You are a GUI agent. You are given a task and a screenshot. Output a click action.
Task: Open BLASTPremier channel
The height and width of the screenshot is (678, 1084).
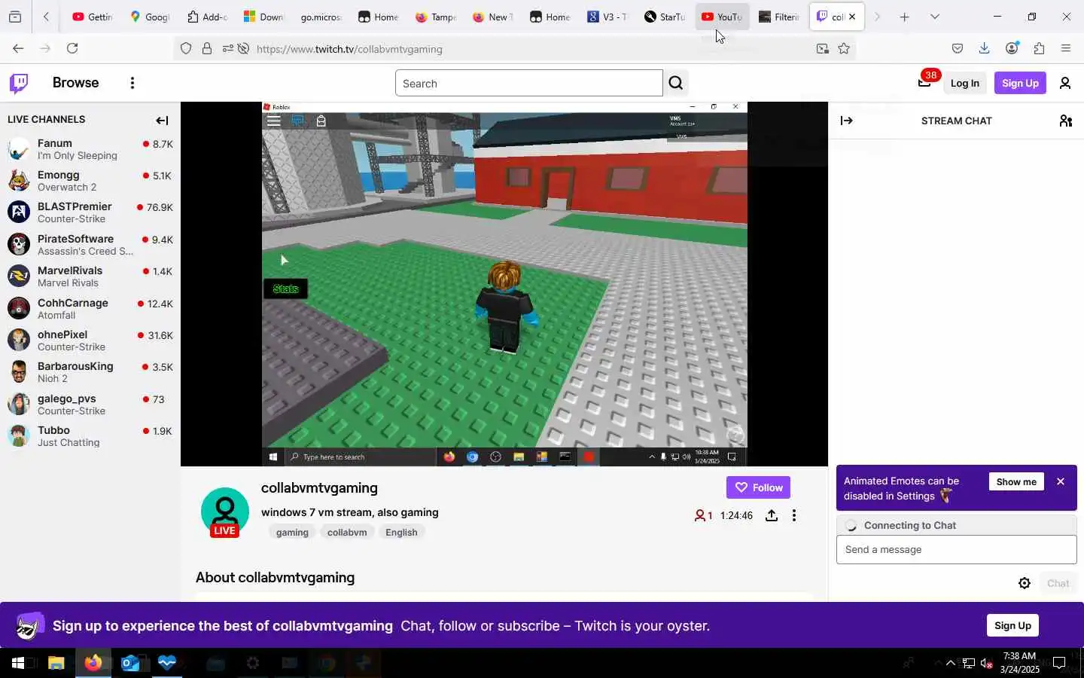click(90, 212)
